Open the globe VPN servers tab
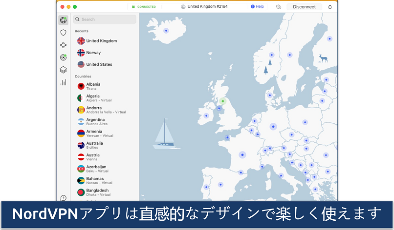394x230 pixels. [63, 20]
